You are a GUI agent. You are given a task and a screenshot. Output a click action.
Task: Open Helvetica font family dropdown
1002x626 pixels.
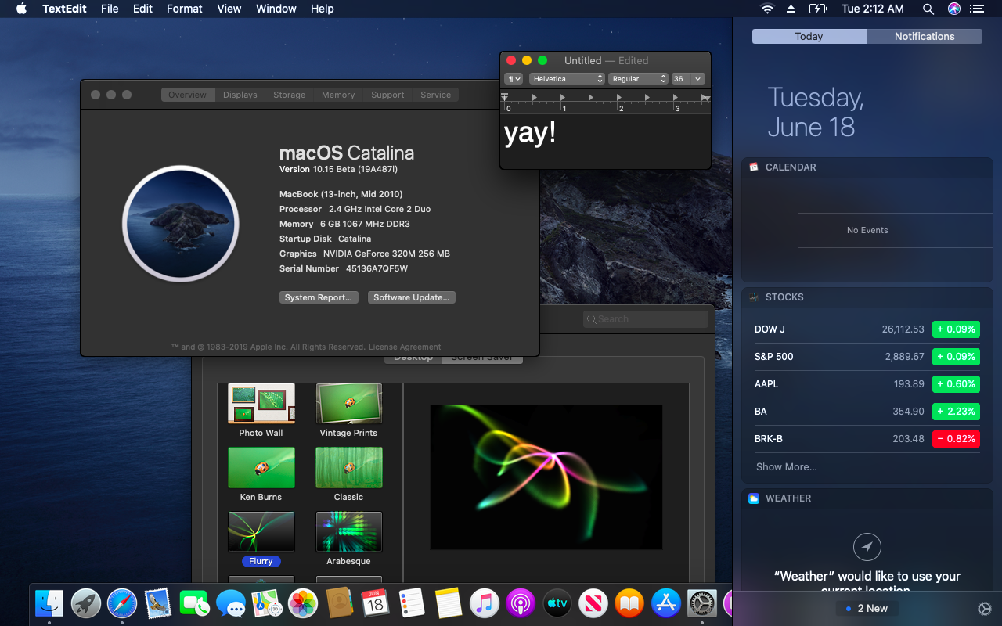567,78
